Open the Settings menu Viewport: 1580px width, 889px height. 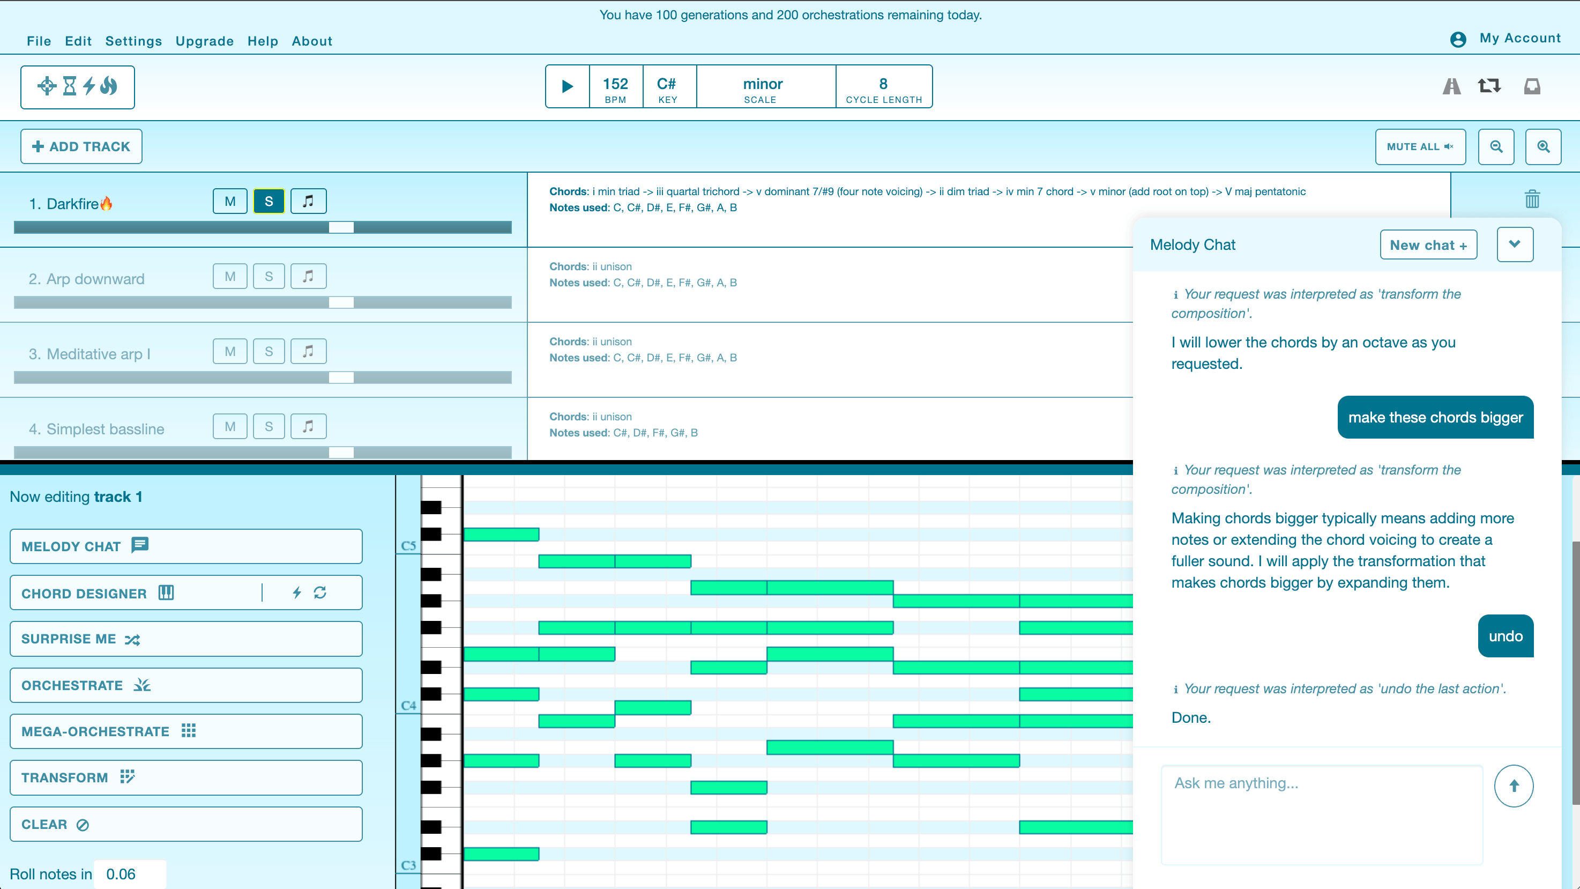tap(133, 41)
